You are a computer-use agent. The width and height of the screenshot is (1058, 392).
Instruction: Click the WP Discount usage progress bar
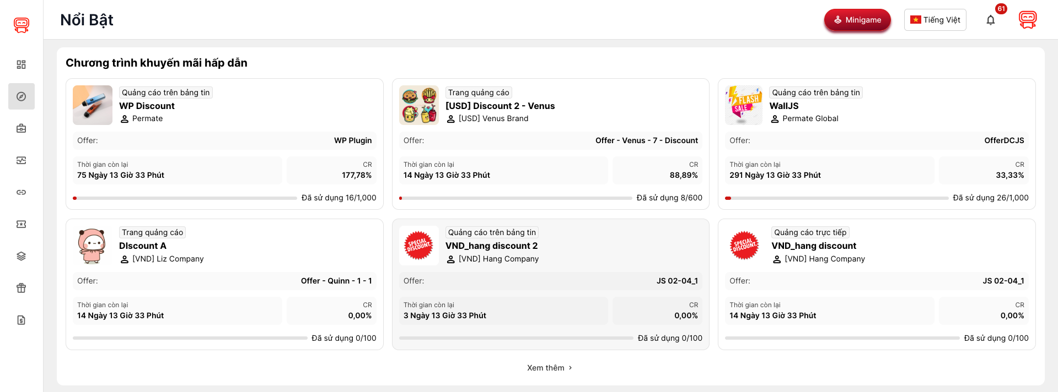tap(185, 198)
